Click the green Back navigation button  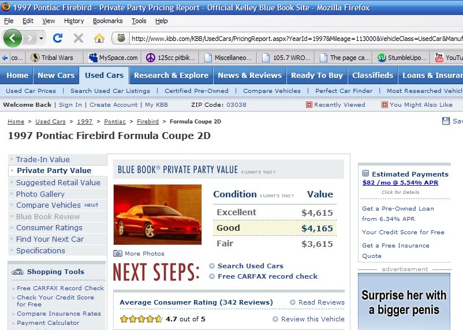[x=12, y=38]
